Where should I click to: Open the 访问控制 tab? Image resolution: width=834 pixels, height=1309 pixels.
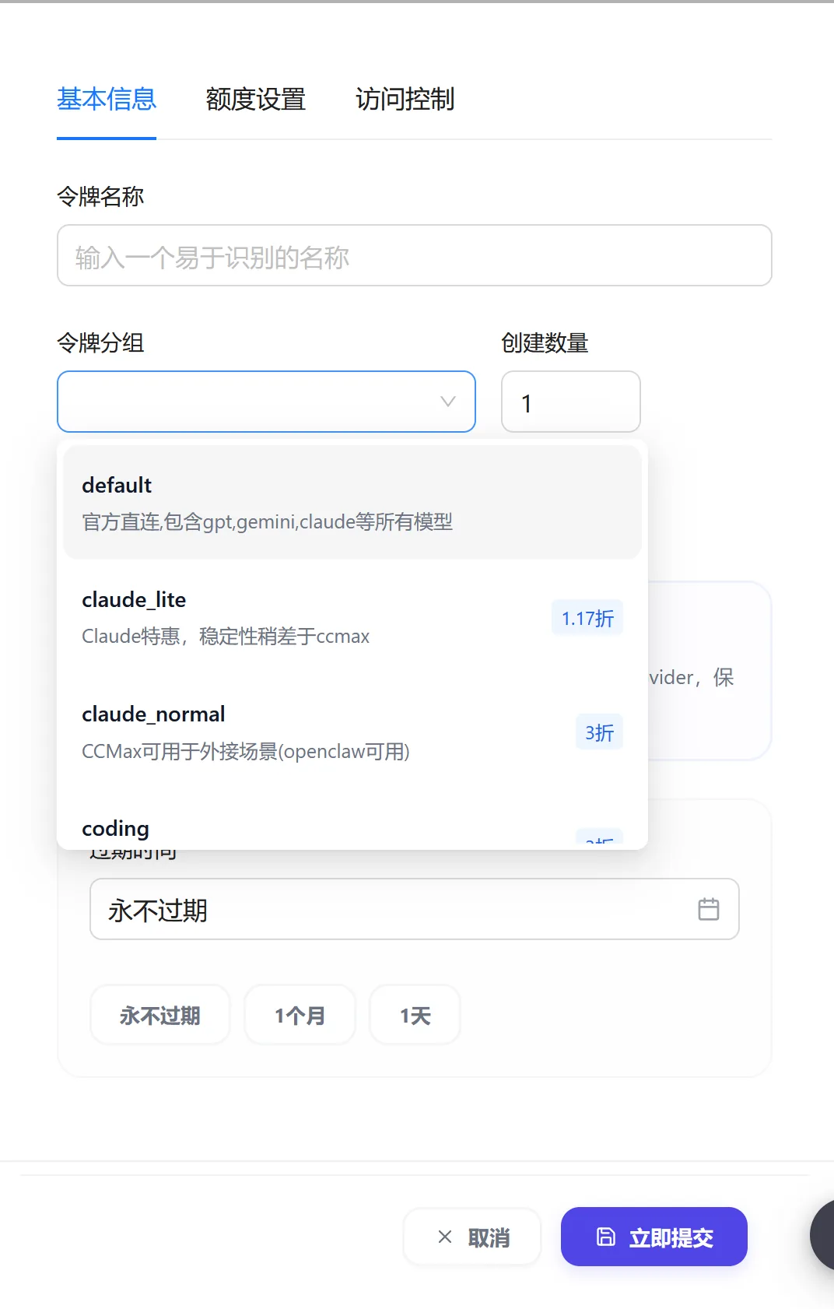405,100
